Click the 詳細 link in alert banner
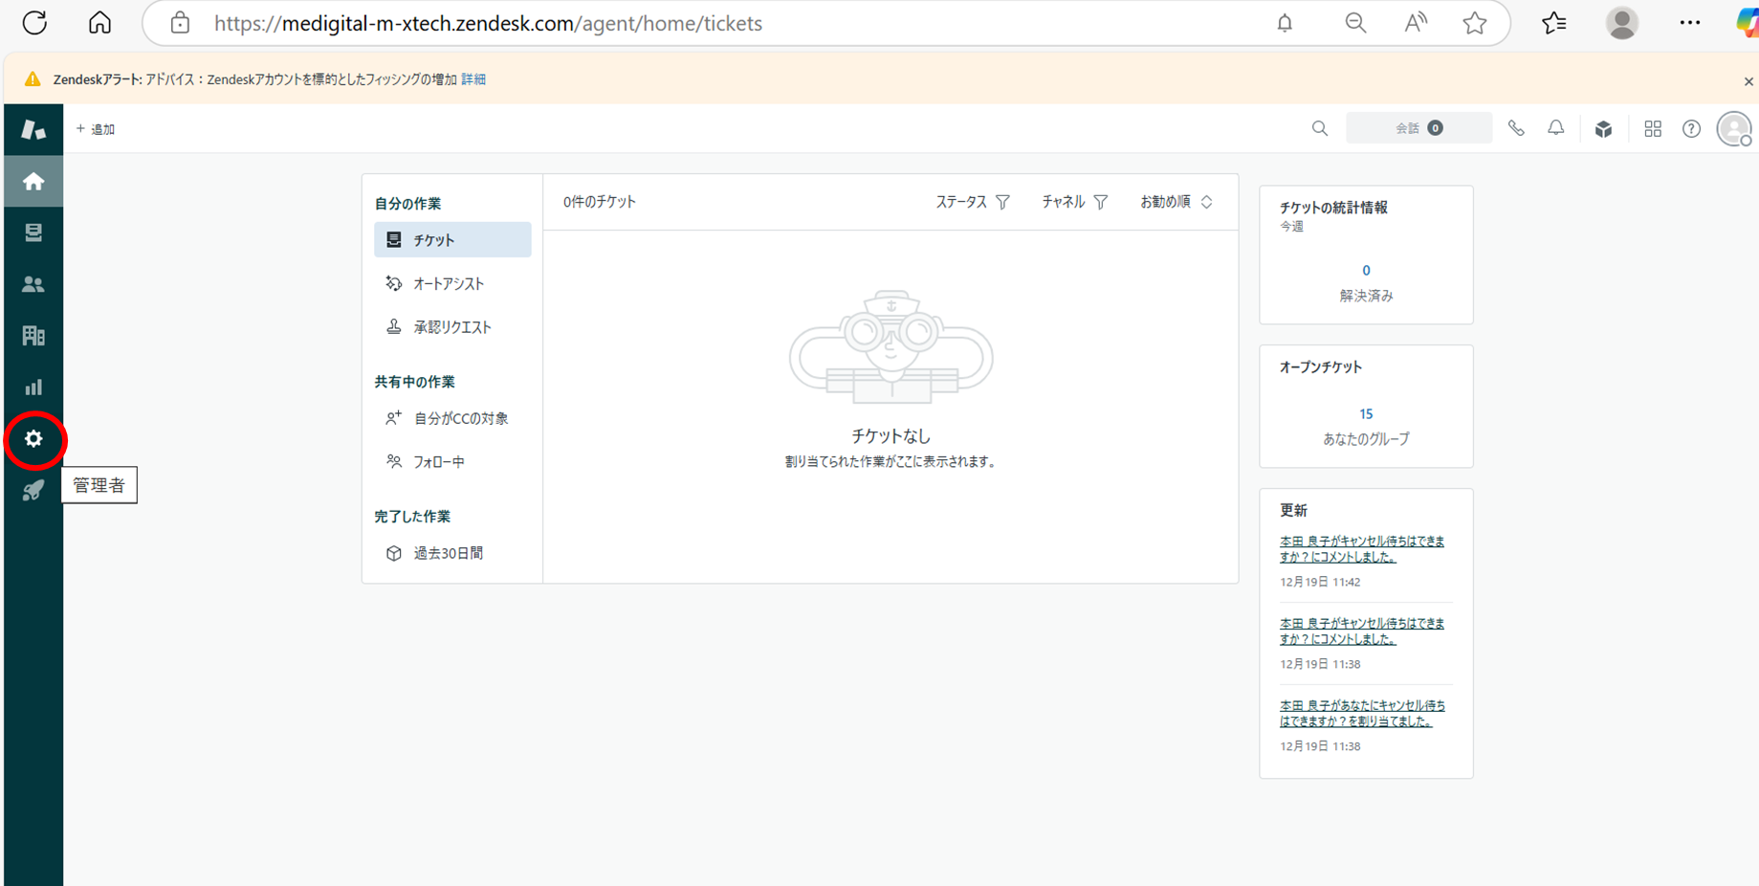The height and width of the screenshot is (886, 1759). 473,79
